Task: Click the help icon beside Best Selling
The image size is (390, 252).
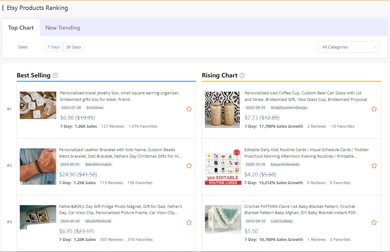Action: click(x=55, y=75)
